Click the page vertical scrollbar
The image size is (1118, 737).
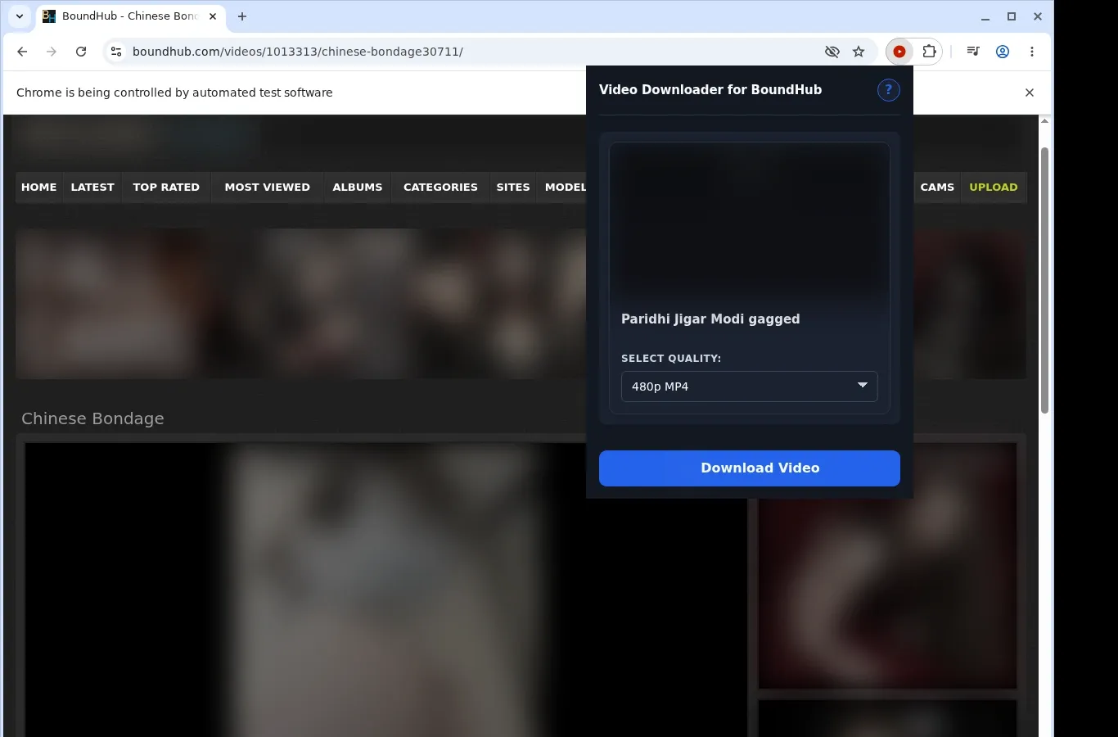(1044, 280)
